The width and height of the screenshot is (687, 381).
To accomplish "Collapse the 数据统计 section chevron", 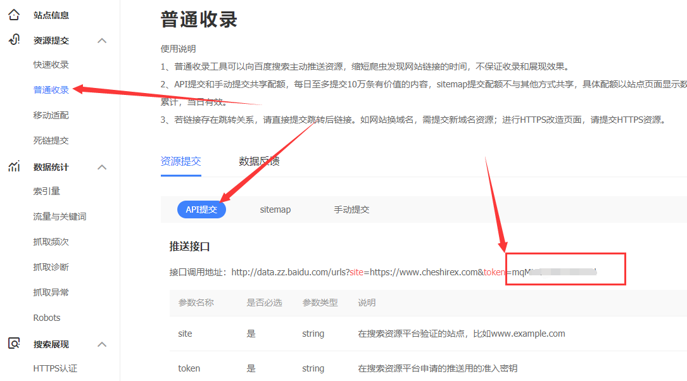I will pos(102,167).
